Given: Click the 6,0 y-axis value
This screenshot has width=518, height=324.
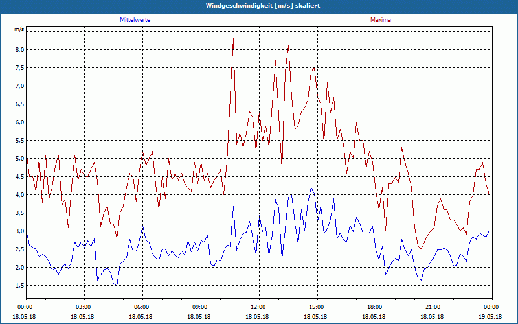Looking at the screenshot, I should (20, 122).
